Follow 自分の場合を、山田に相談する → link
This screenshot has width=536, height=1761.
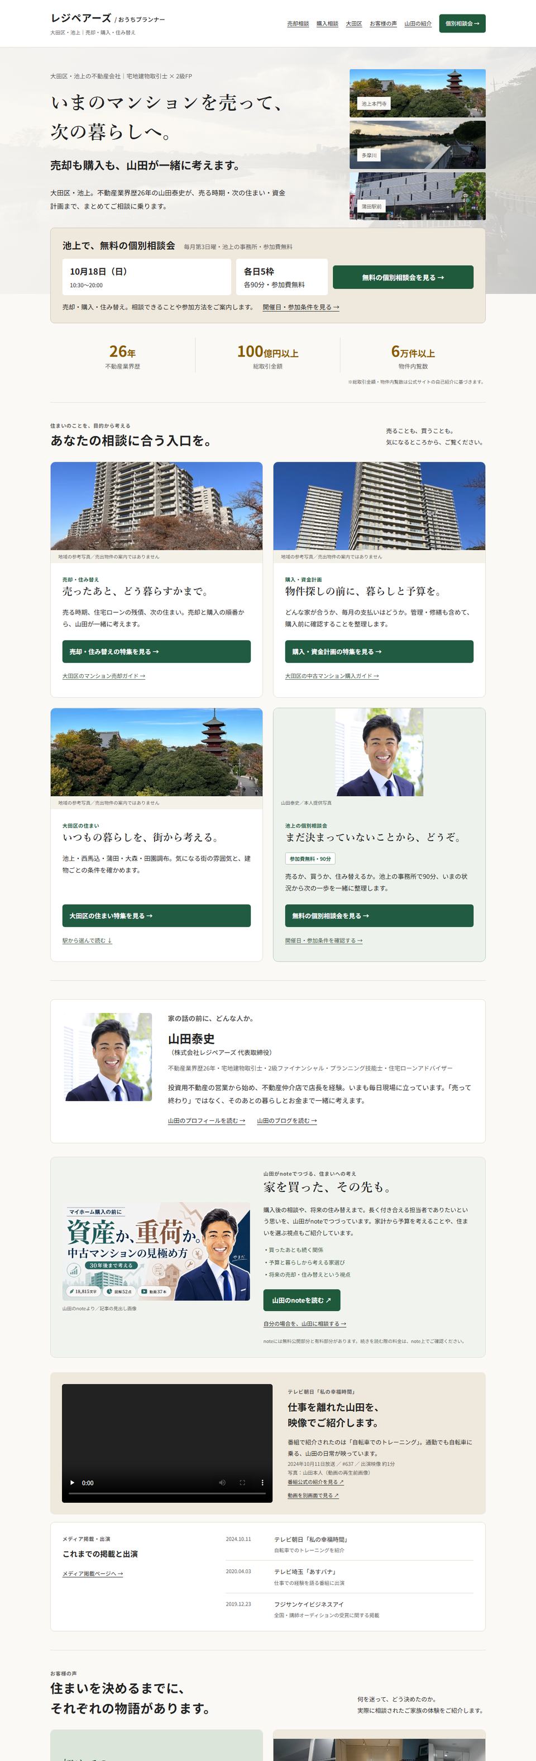click(x=304, y=1323)
